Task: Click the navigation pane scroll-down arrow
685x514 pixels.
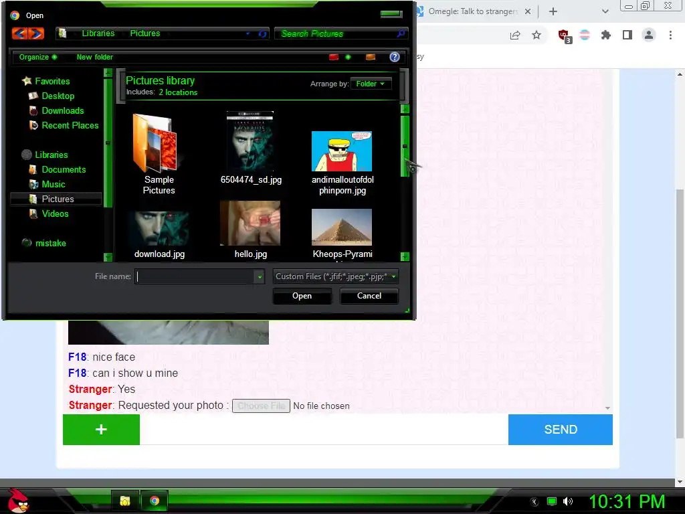Action: coord(108,256)
